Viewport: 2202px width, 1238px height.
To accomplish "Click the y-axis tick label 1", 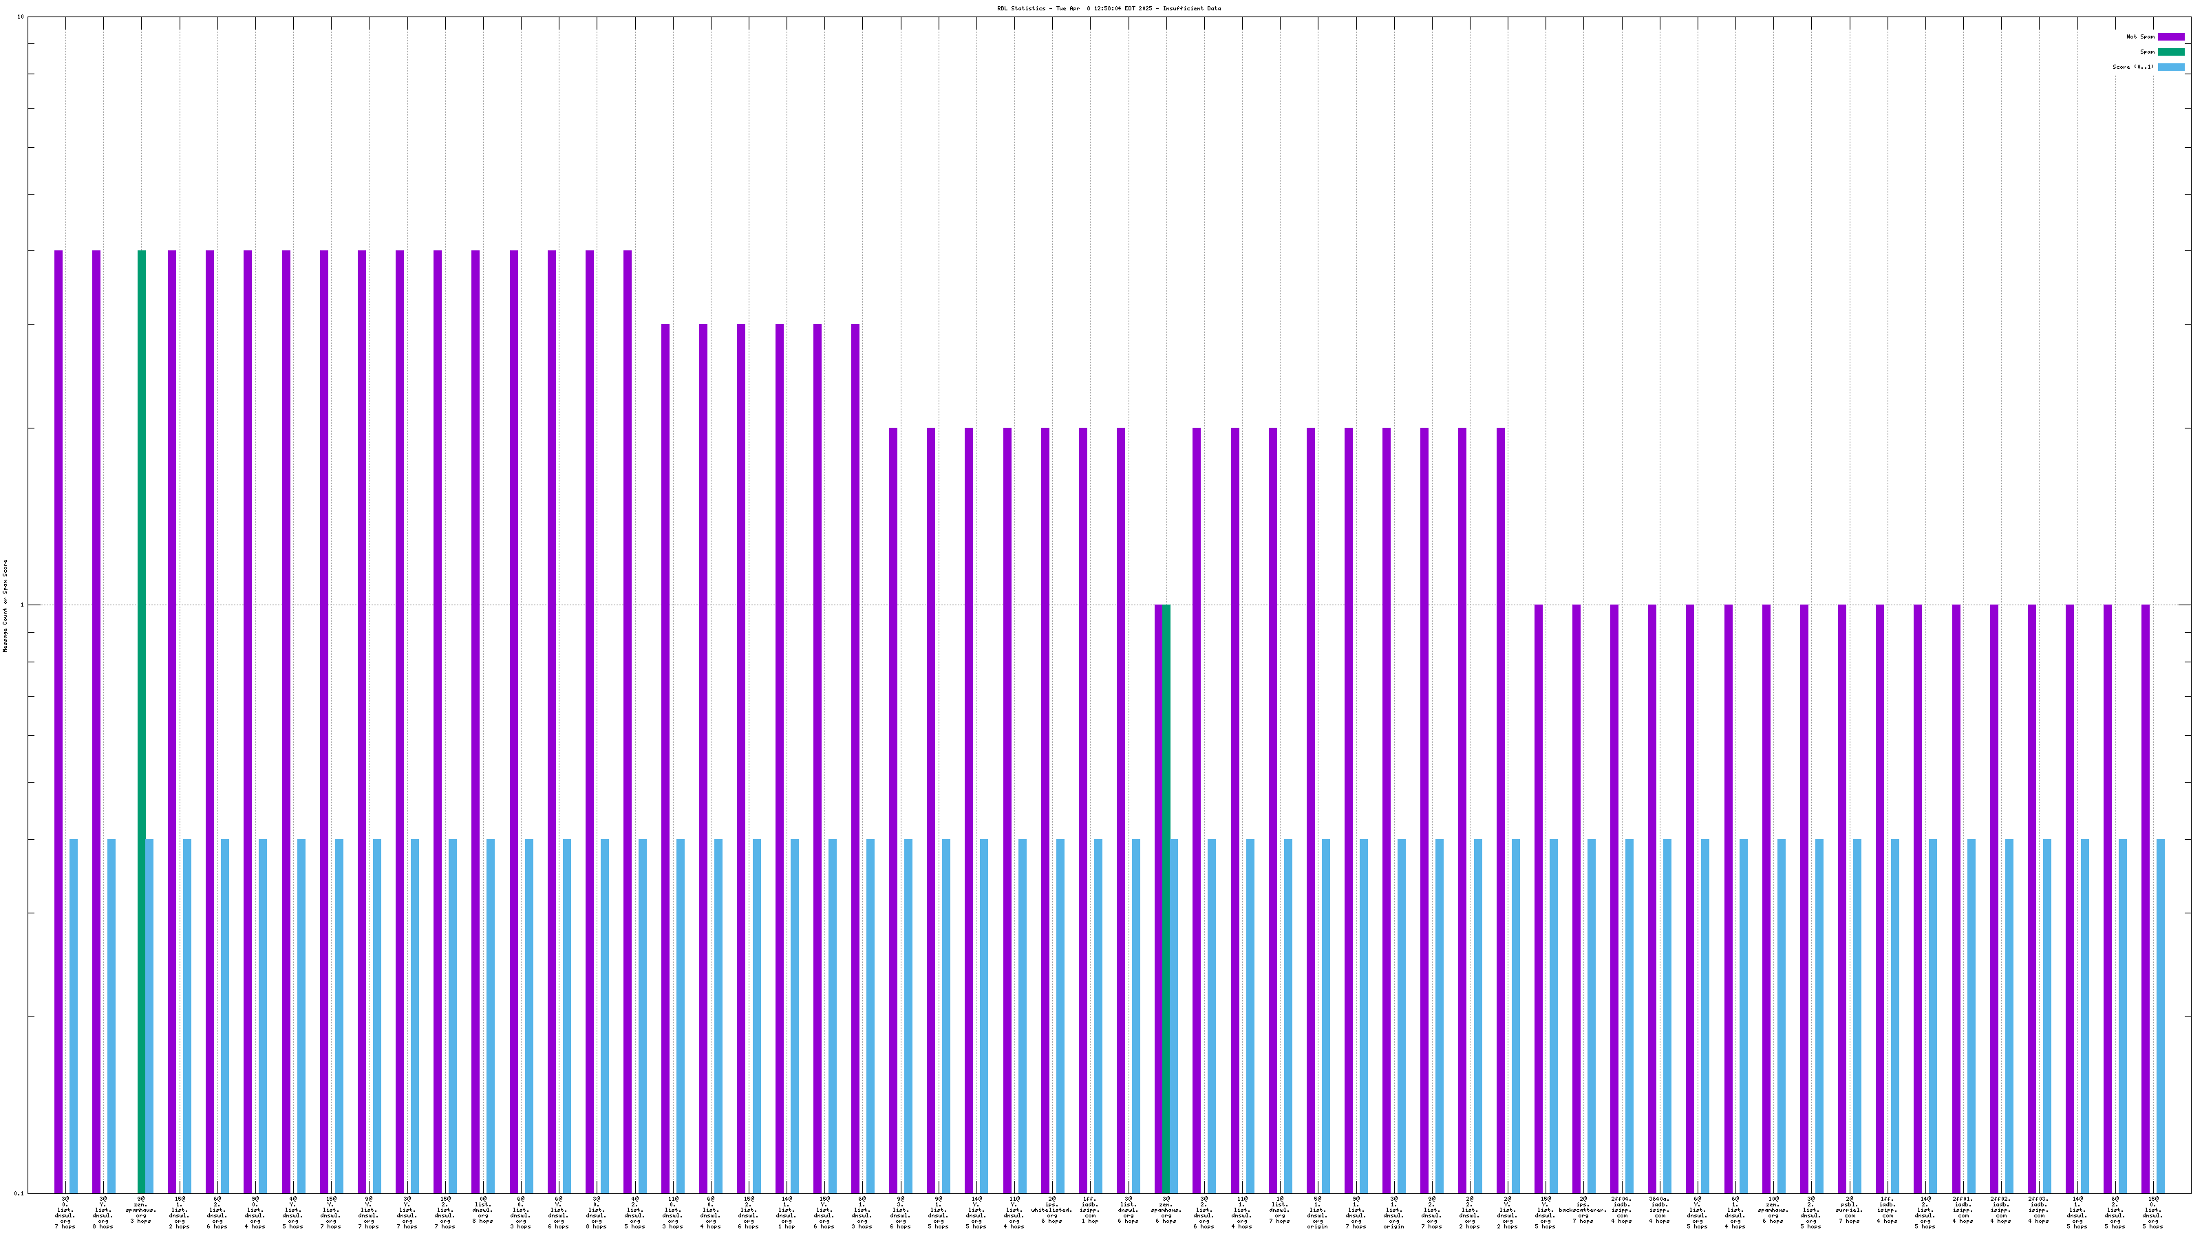I will tap(22, 606).
